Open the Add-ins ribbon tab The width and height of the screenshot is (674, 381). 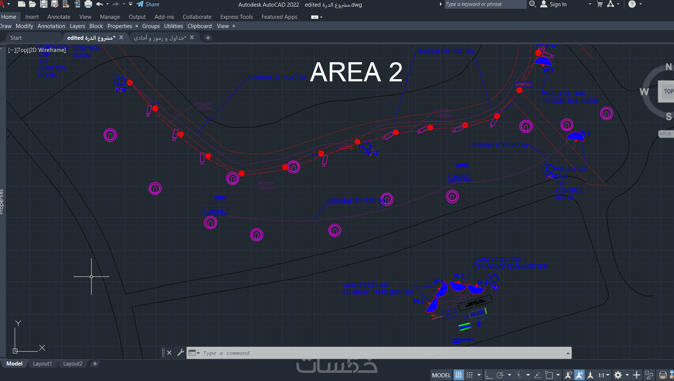coord(164,17)
